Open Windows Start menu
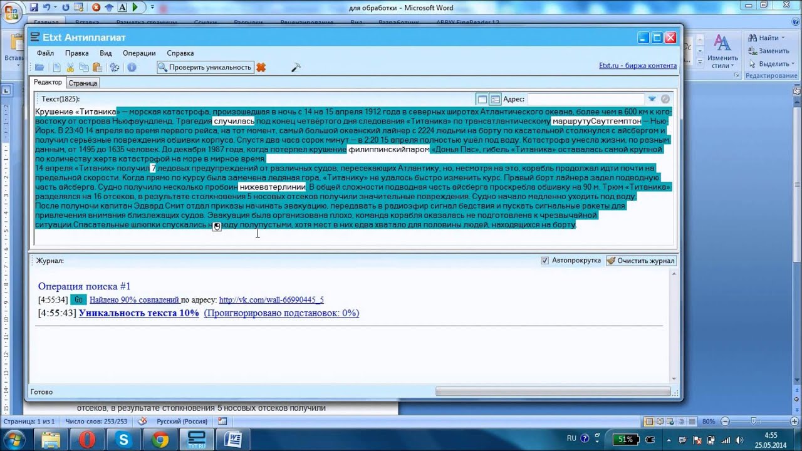The height and width of the screenshot is (451, 802). coord(14,439)
